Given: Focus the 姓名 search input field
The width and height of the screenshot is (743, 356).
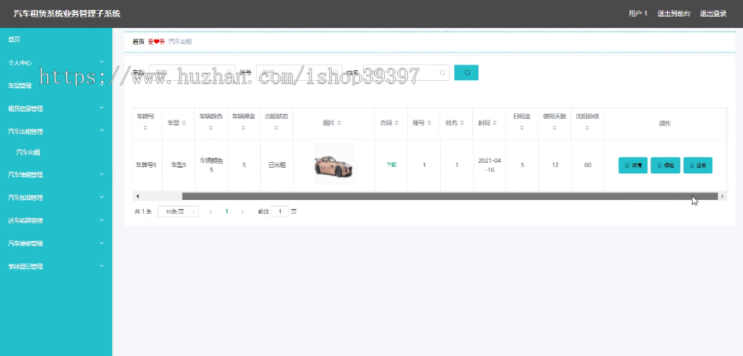Looking at the screenshot, I should pos(406,73).
